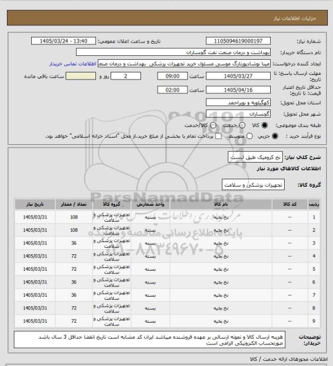The image size is (333, 366).
Task: Select the خدمت radio button
Action: [x=242, y=125]
